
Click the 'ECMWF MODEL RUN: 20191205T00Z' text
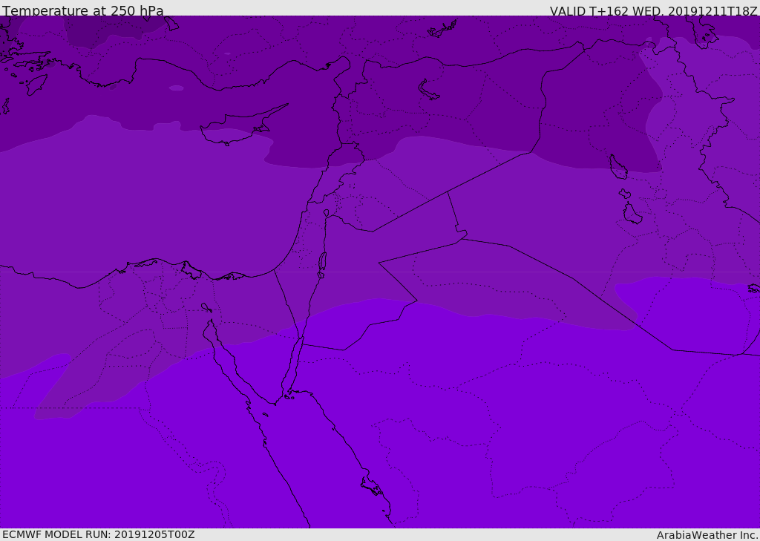99,534
